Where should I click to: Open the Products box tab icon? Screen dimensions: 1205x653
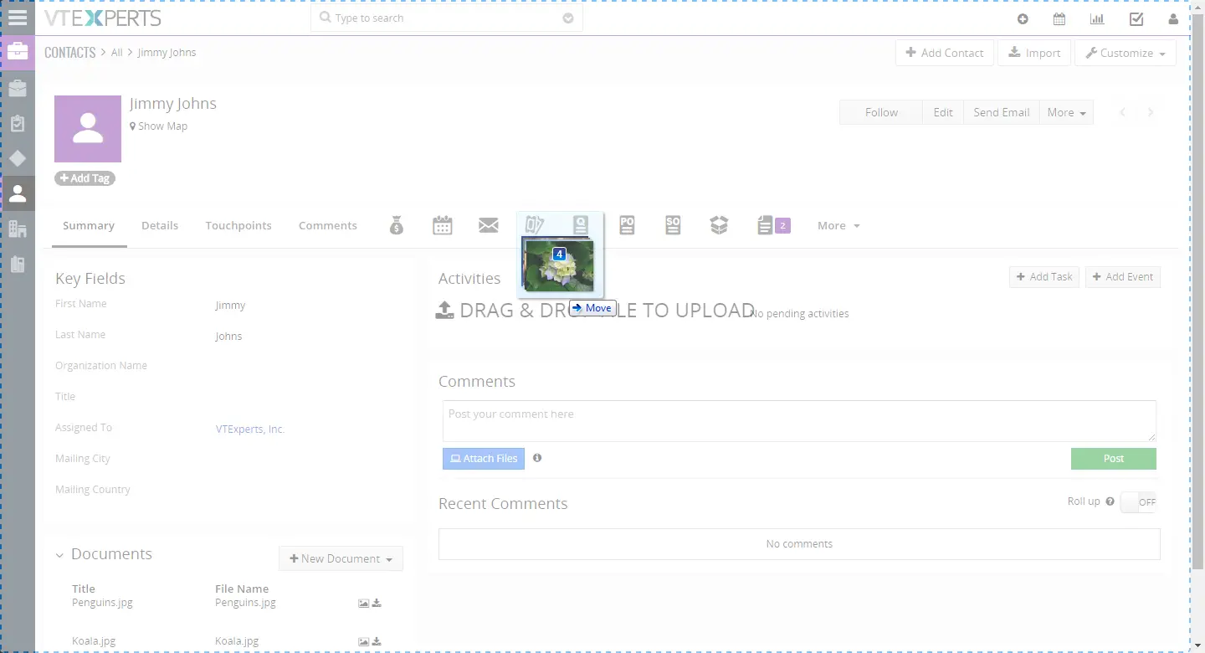point(719,225)
